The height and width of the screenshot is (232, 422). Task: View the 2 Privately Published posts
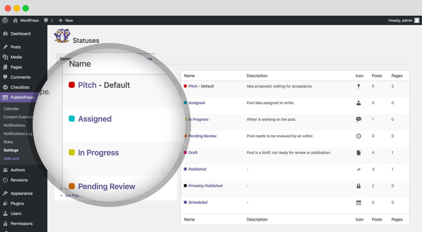373,186
